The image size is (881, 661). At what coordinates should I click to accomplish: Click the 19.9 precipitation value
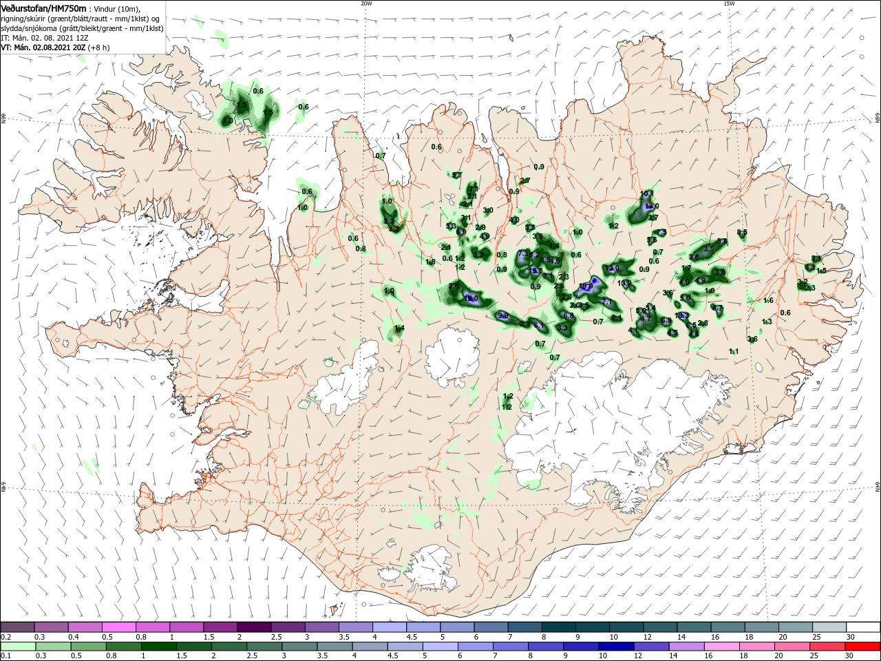point(586,286)
